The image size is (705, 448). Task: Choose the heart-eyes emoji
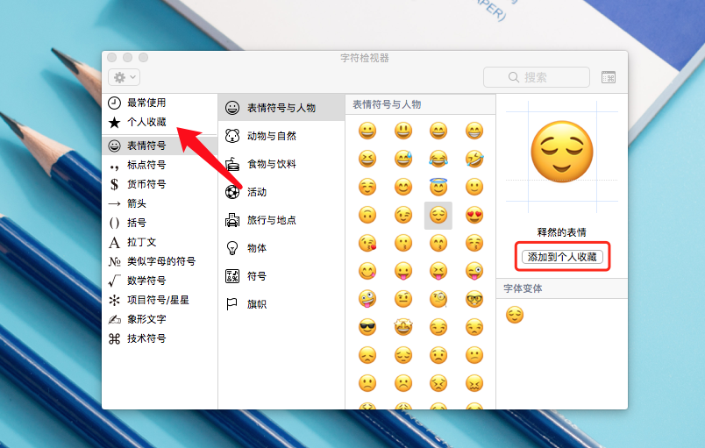pos(474,216)
